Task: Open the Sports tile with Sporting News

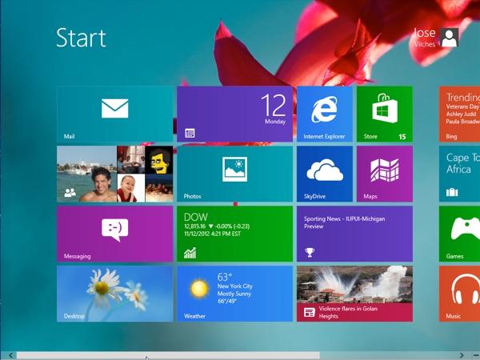Action: (354, 234)
